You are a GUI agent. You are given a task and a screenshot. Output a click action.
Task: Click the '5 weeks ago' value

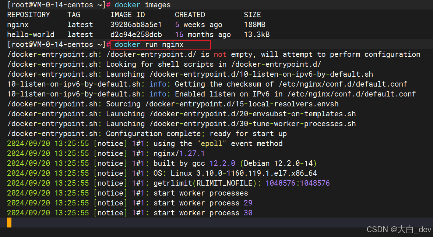(x=198, y=25)
